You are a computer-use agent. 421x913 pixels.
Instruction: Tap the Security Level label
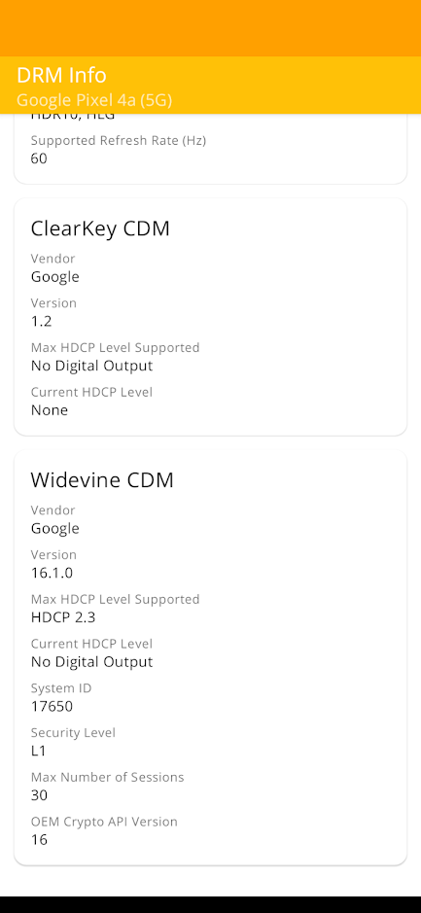[x=73, y=732]
